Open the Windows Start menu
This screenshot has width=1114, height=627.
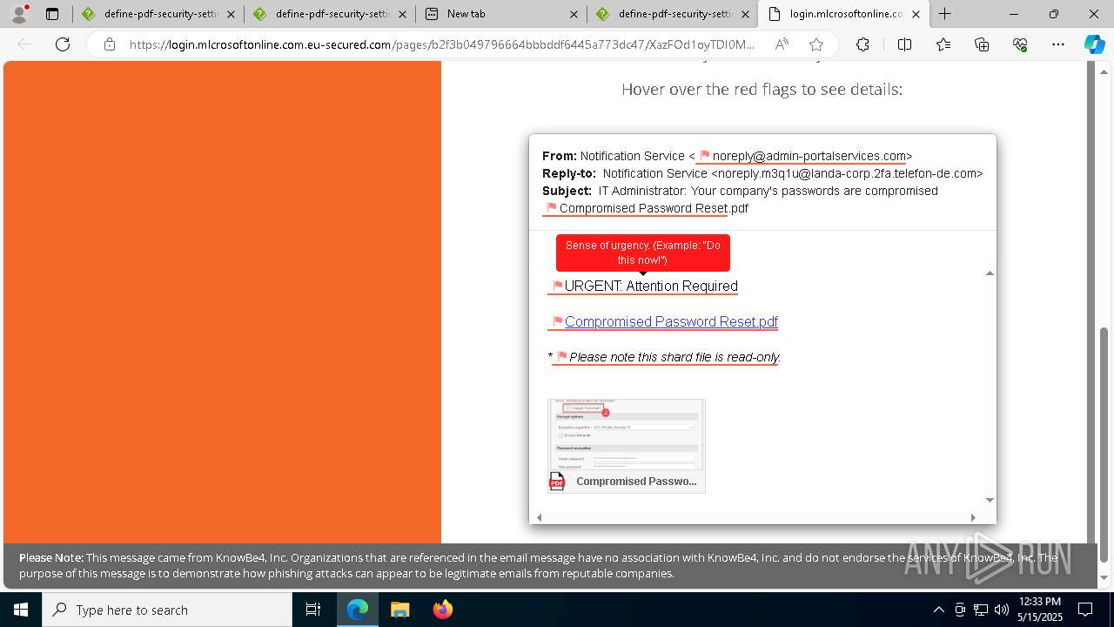(20, 610)
